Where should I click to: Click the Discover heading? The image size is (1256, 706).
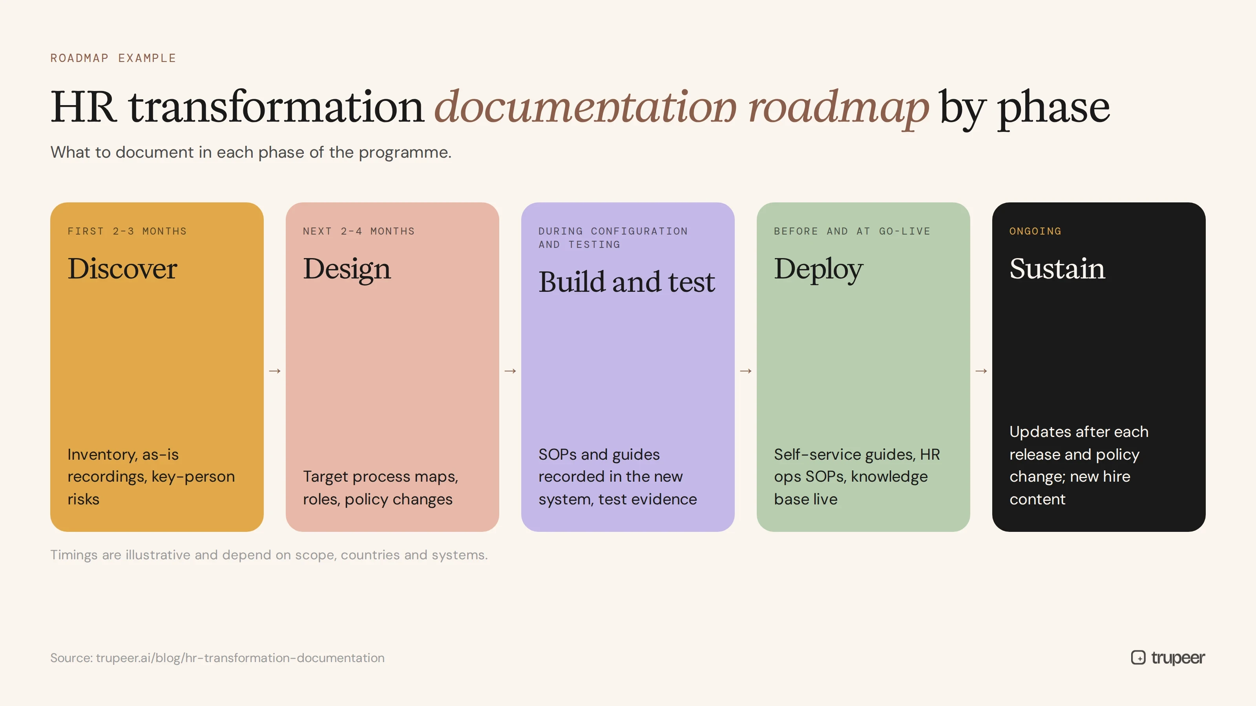pyautogui.click(x=122, y=268)
